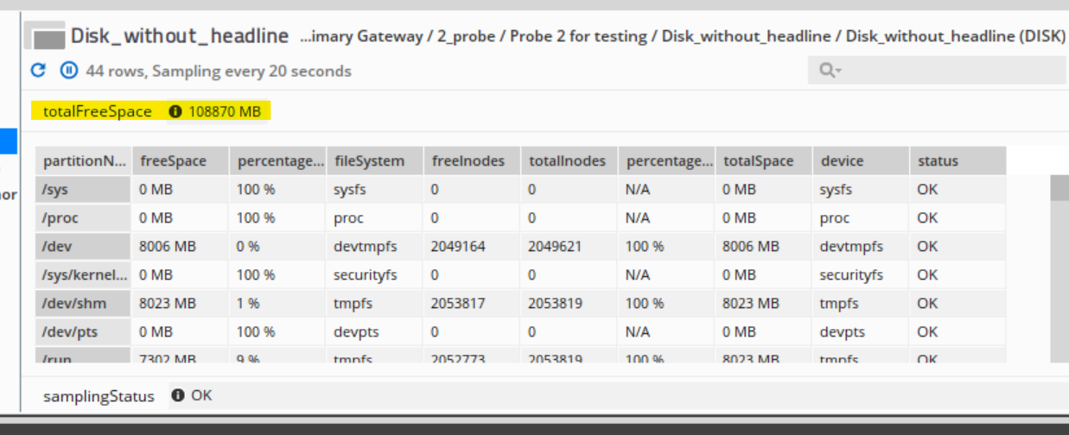Click the info icon beside samplingStatus
This screenshot has height=435, width=1069.
[x=178, y=395]
